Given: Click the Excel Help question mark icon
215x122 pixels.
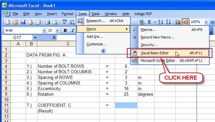Looking at the screenshot, I should click(212, 22).
